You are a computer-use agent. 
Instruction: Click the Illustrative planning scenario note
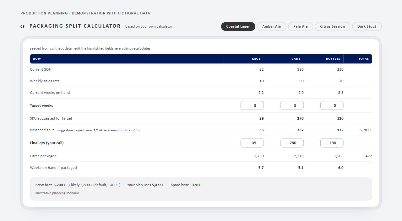[x=57, y=193]
